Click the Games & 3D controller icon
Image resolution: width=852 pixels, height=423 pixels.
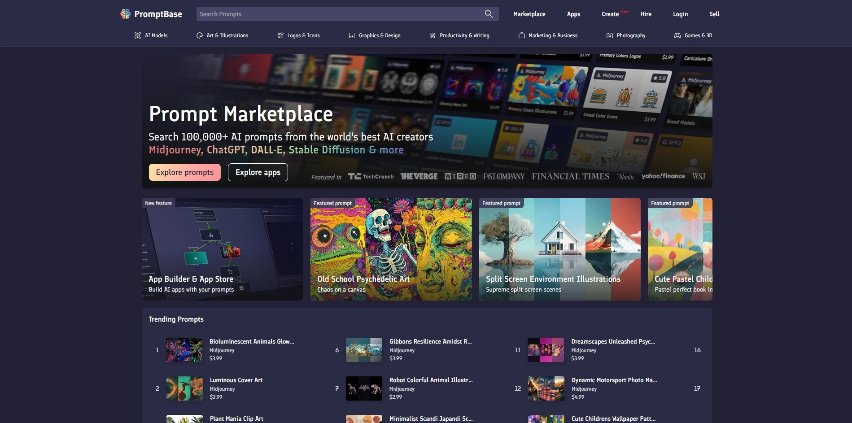pyautogui.click(x=677, y=35)
